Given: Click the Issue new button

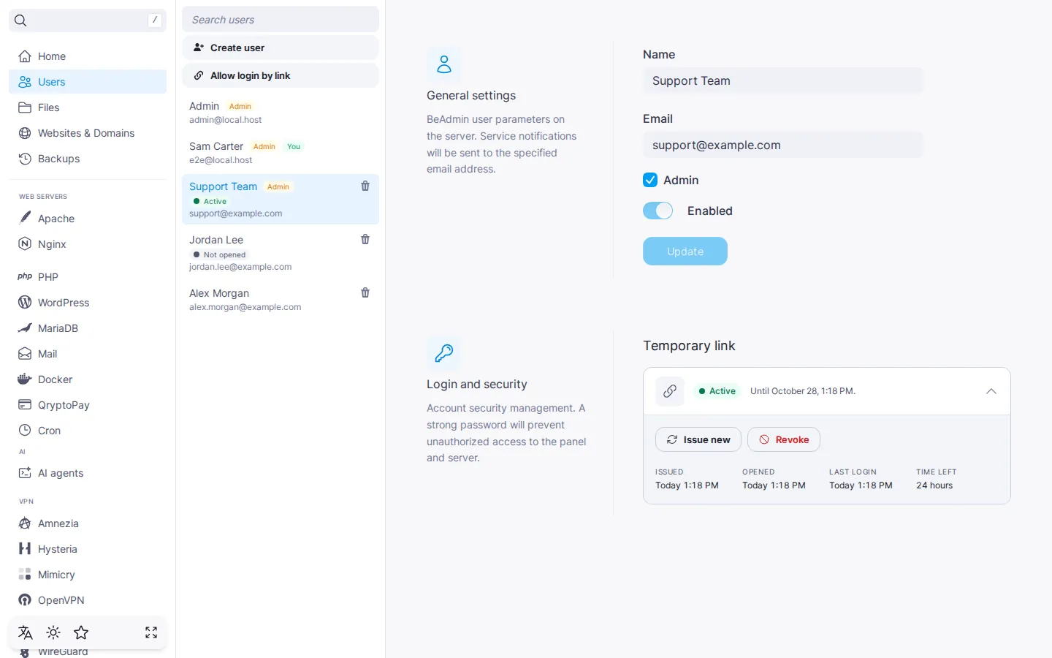Looking at the screenshot, I should [698, 439].
